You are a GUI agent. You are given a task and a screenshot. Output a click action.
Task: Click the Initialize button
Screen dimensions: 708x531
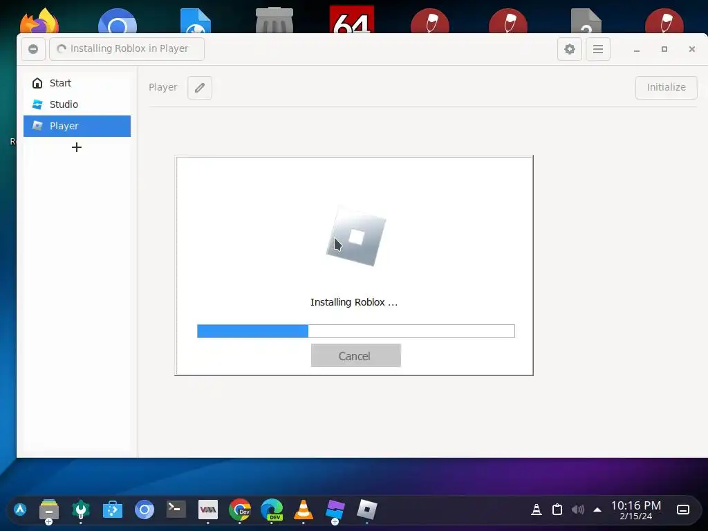666,88
